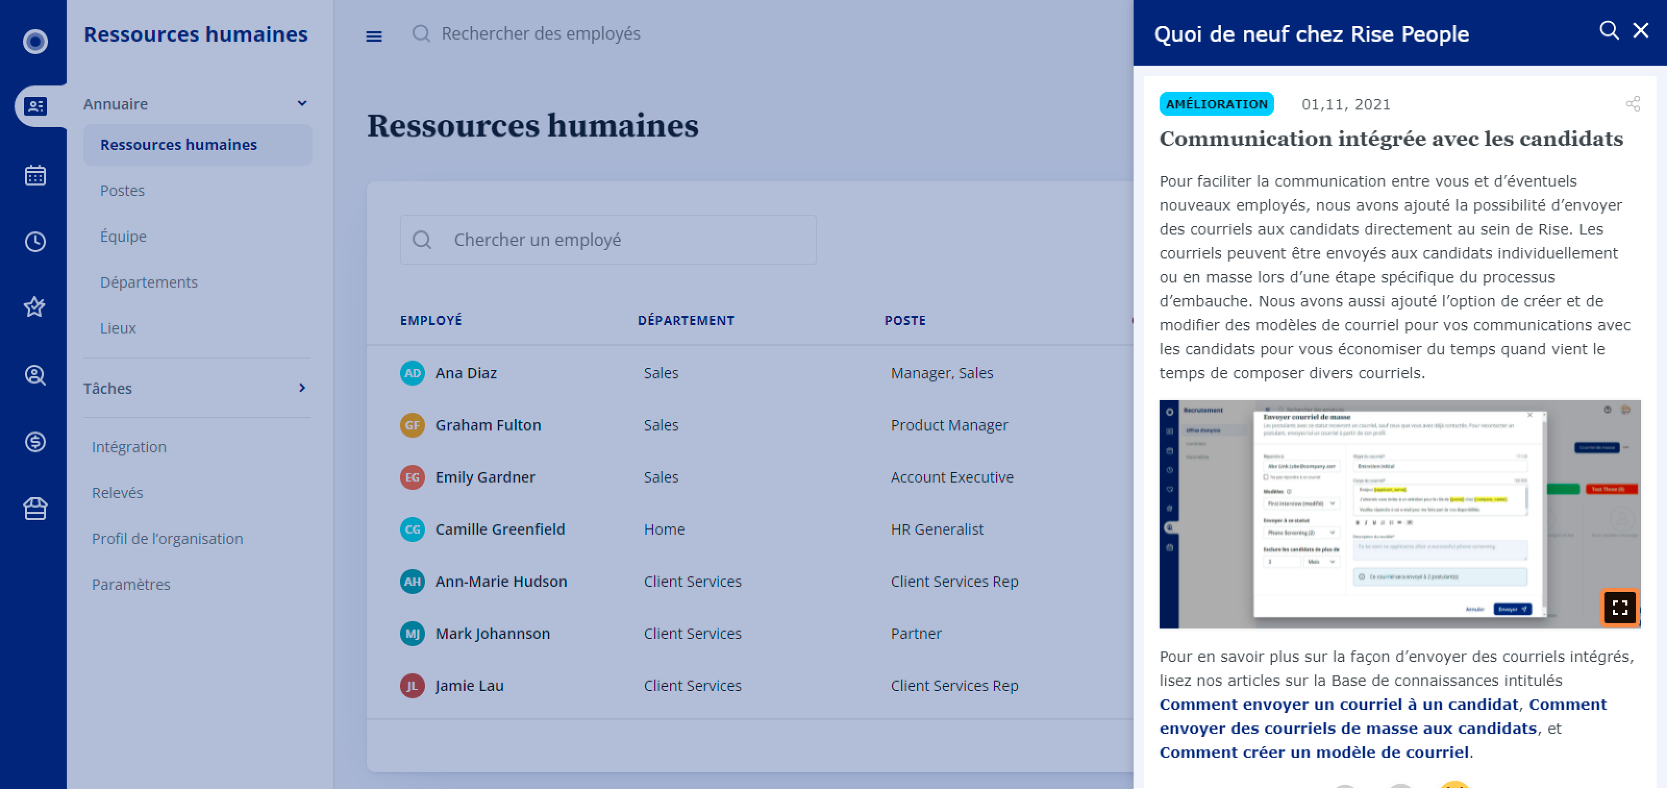Viewport: 1667px width, 789px height.
Task: Open the Départements menu item
Action: click(148, 282)
